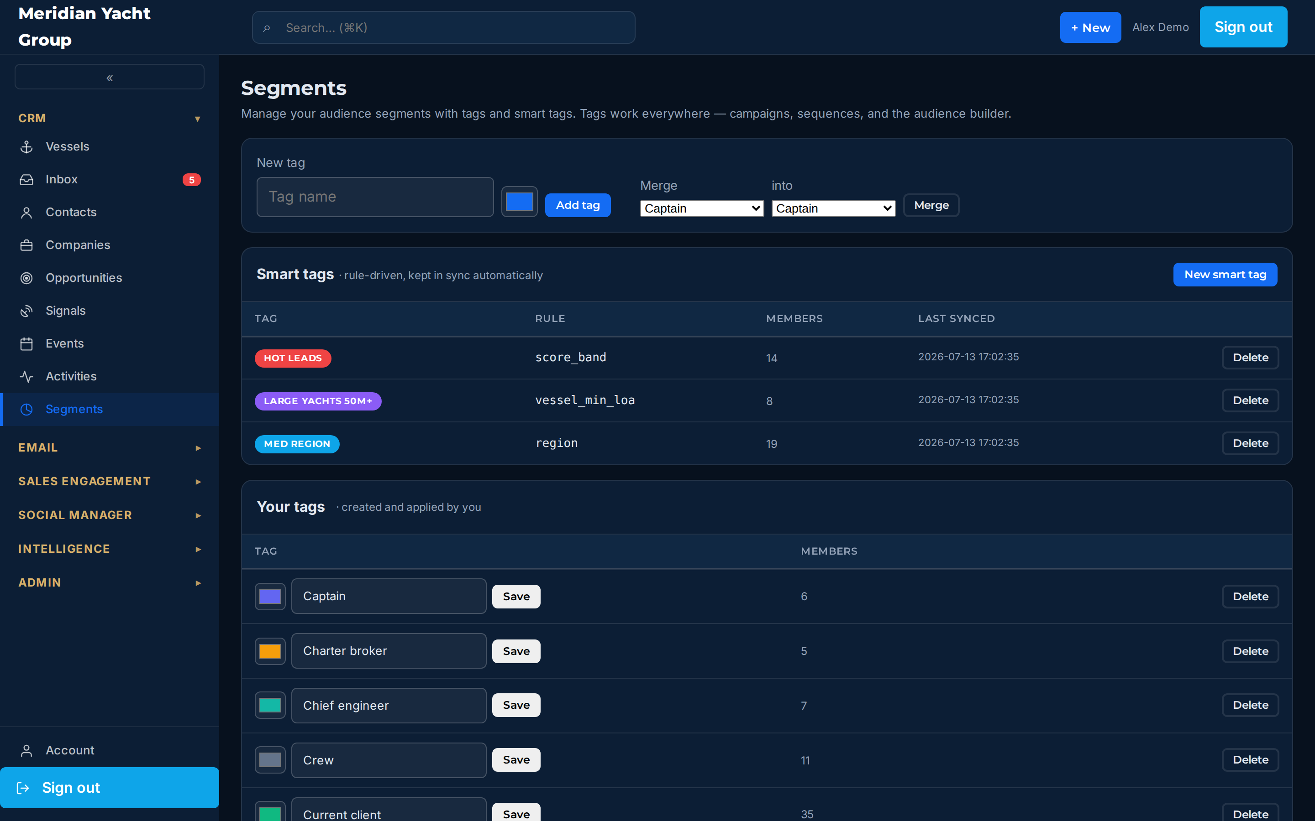The image size is (1315, 821).
Task: Open the Merge source tag dropdown
Action: (702, 208)
